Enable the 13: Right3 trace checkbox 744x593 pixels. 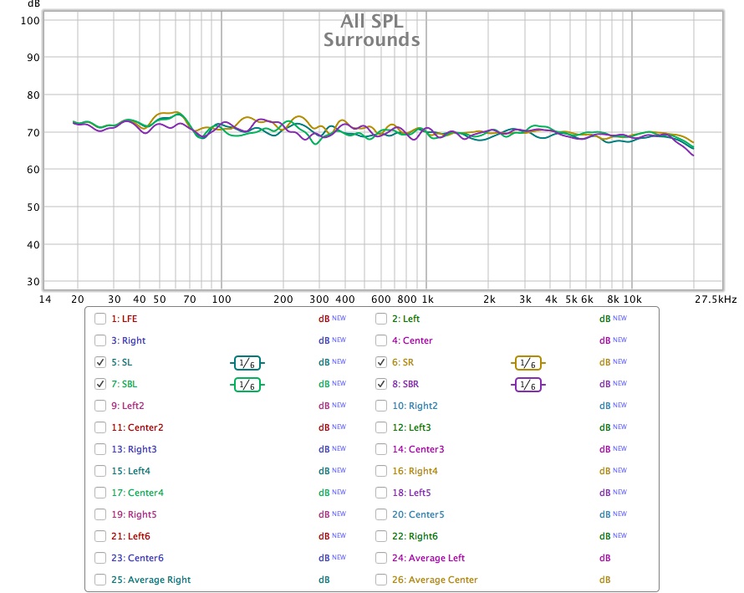coord(100,449)
